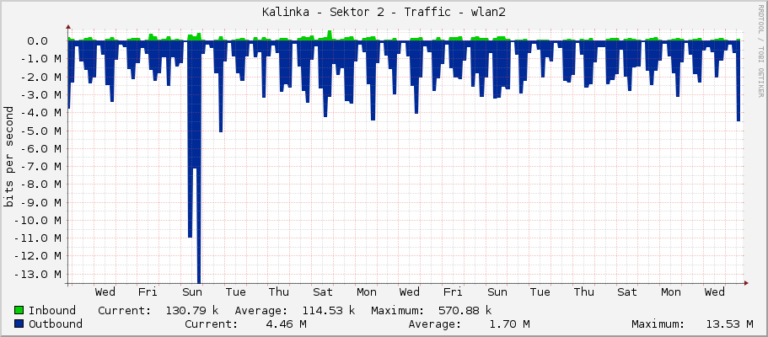Click the y-axis label bits per second
Image resolution: width=768 pixels, height=337 pixels.
coord(8,157)
